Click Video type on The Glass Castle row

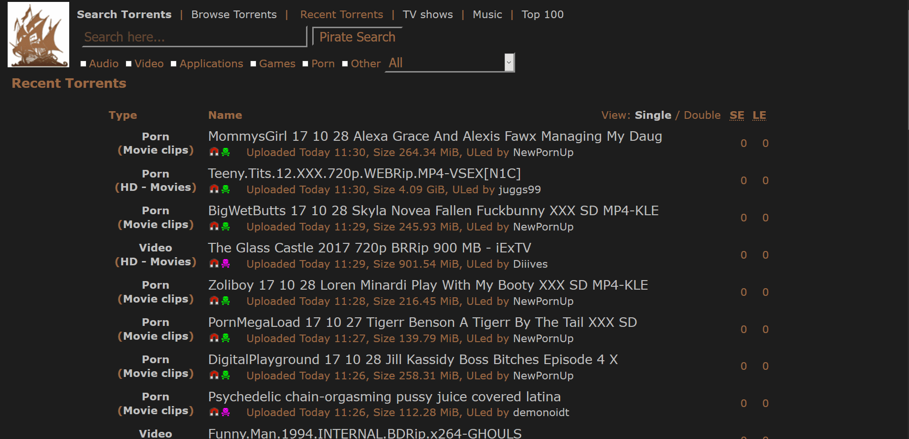click(x=156, y=248)
